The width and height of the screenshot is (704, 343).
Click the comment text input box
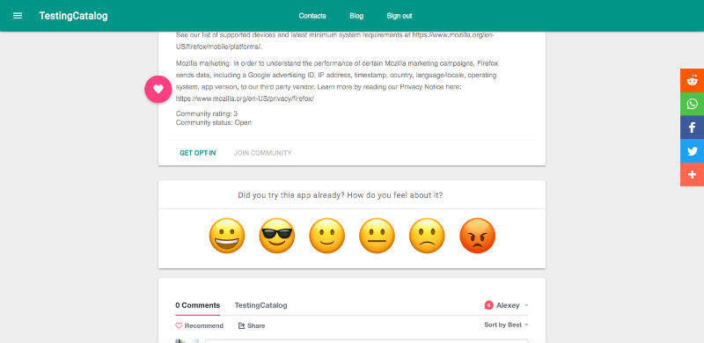click(x=366, y=340)
